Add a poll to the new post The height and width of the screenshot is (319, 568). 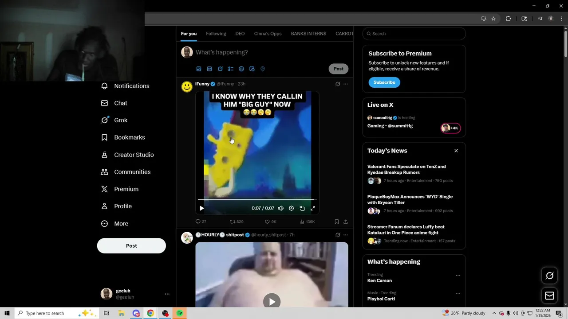pyautogui.click(x=231, y=69)
